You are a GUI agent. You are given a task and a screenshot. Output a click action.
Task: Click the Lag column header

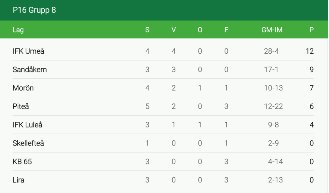[x=18, y=30]
